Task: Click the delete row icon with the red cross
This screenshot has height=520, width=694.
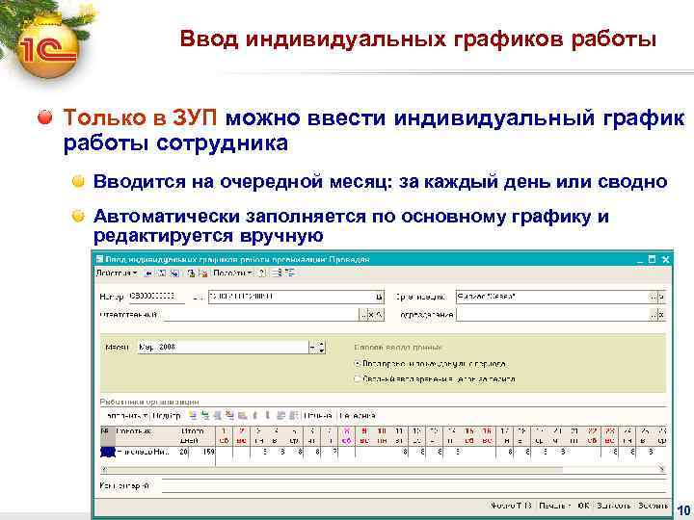Action: [229, 416]
